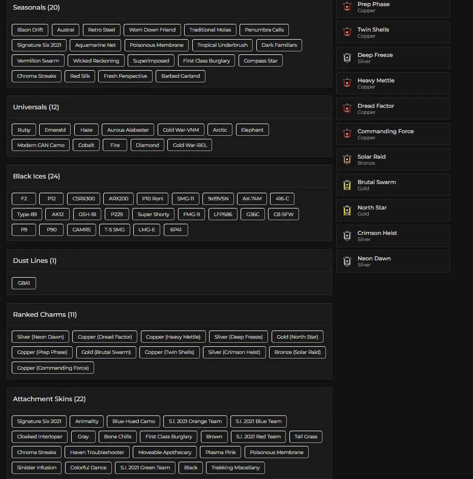Select the Bison Drift seasonal skin tag
The height and width of the screenshot is (479, 473).
(30, 30)
